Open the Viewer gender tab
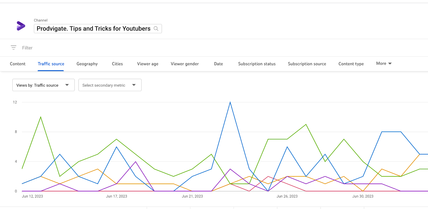The image size is (428, 209). pyautogui.click(x=185, y=64)
